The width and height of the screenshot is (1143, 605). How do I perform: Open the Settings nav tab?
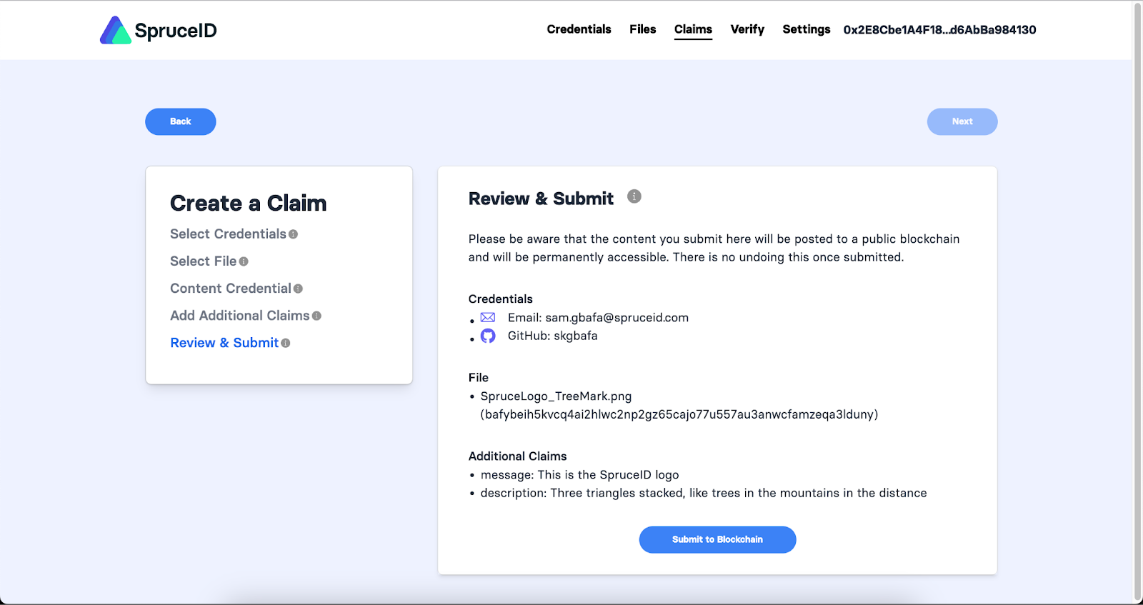point(807,29)
